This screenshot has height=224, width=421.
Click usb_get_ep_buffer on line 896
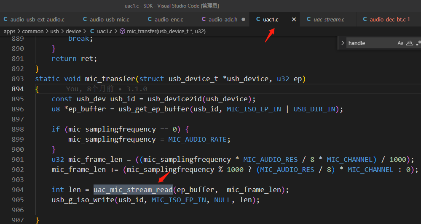point(154,109)
